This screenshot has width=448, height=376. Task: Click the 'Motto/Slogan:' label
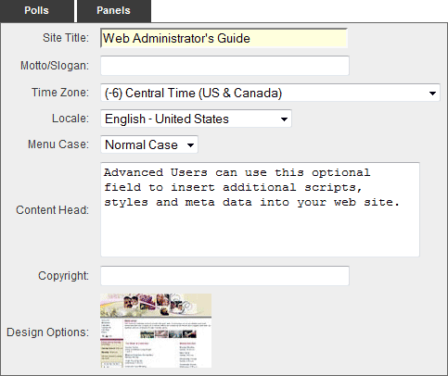click(x=55, y=66)
